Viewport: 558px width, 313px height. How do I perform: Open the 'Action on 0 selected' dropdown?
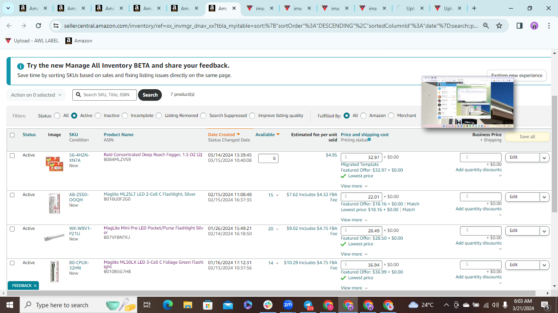pyautogui.click(x=36, y=95)
